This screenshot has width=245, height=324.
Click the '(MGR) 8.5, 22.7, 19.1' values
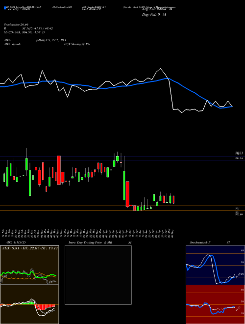pos(51,40)
